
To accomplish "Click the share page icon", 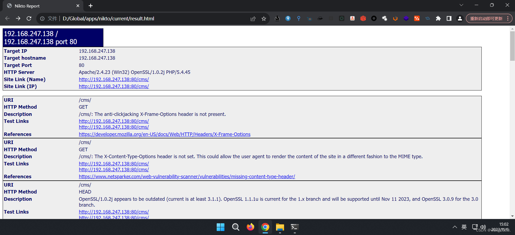I will (x=253, y=18).
